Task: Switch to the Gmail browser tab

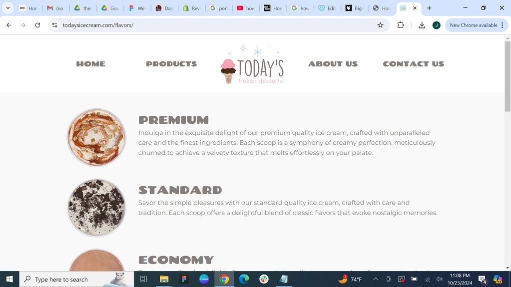Action: (x=55, y=8)
